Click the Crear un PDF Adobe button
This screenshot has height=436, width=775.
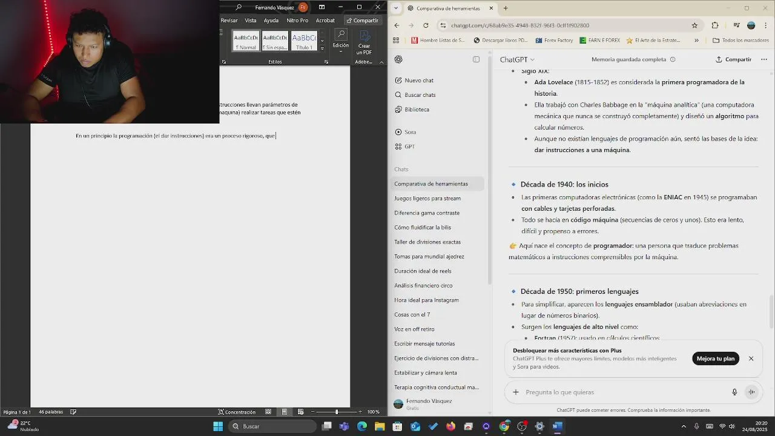click(x=364, y=42)
